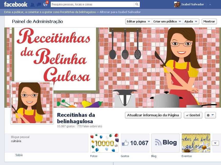Image resolution: width=221 pixels, height=165 pixels.
Task: Expand the Ajuda dropdown menu
Action: (191, 21)
